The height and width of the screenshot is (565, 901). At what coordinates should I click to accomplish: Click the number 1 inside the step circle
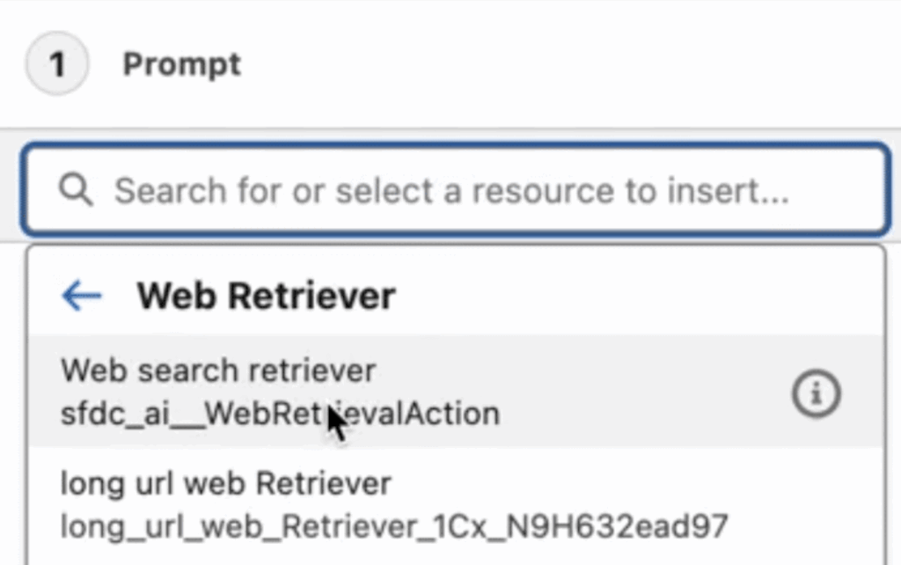tap(57, 64)
